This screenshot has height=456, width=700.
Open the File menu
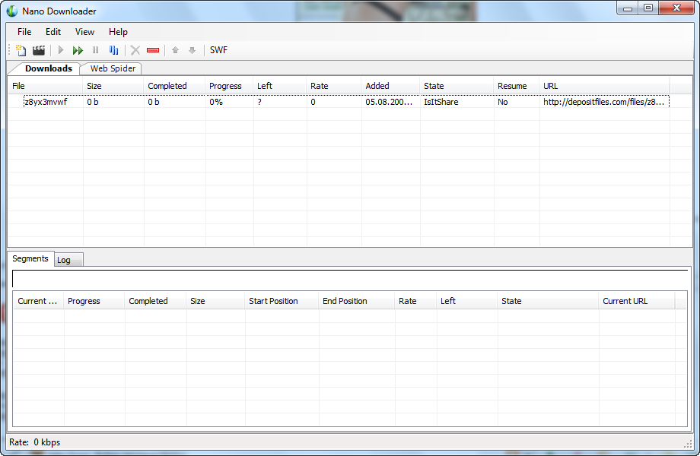[x=24, y=32]
